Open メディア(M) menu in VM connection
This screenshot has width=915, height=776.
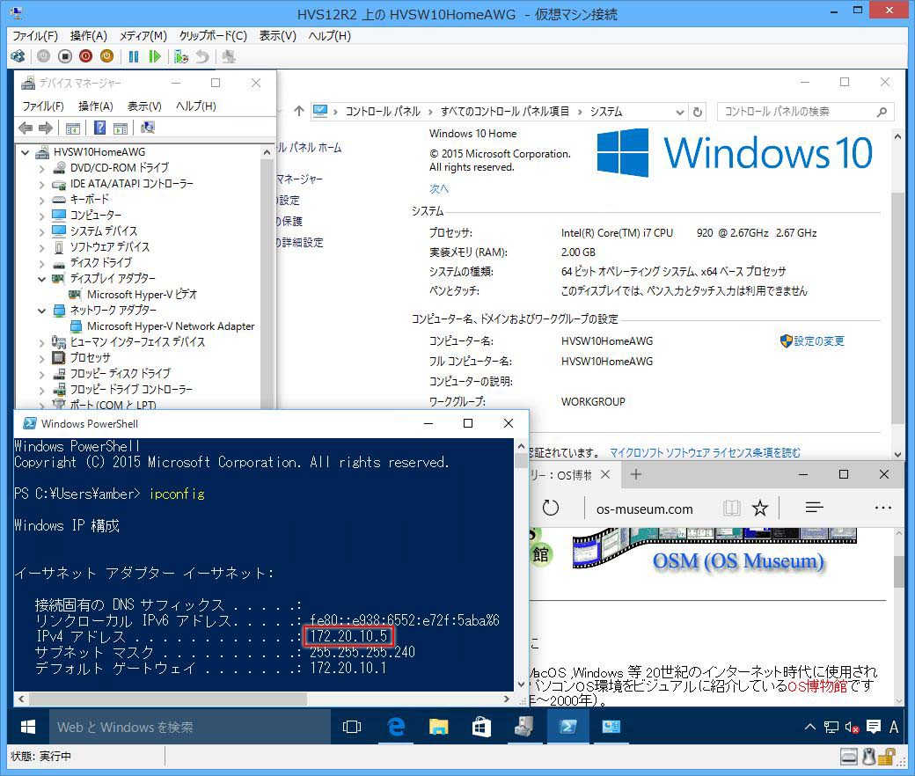pyautogui.click(x=143, y=36)
